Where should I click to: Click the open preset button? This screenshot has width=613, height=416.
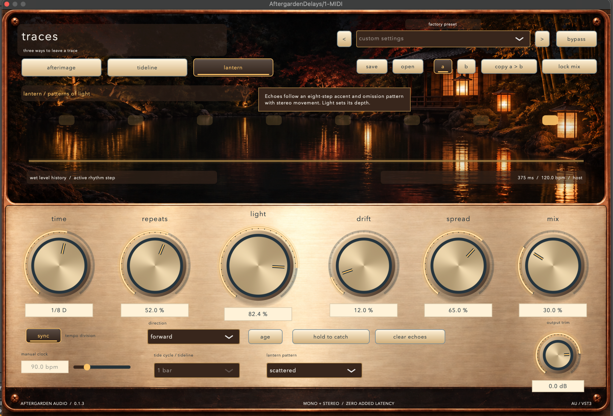[408, 66]
